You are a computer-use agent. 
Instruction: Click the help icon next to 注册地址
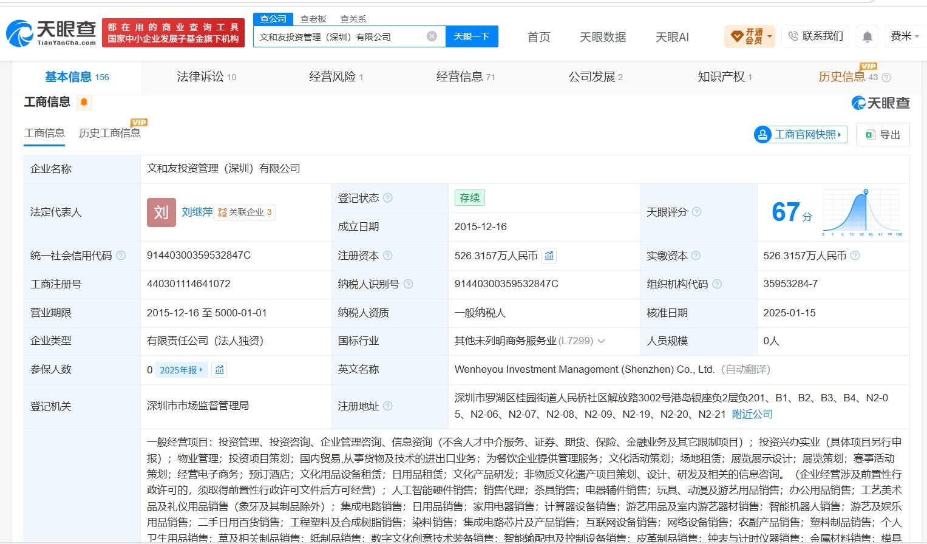click(x=387, y=406)
